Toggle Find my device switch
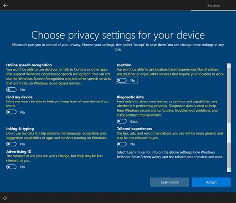Screen dimensions: 236x203 tap(11, 112)
